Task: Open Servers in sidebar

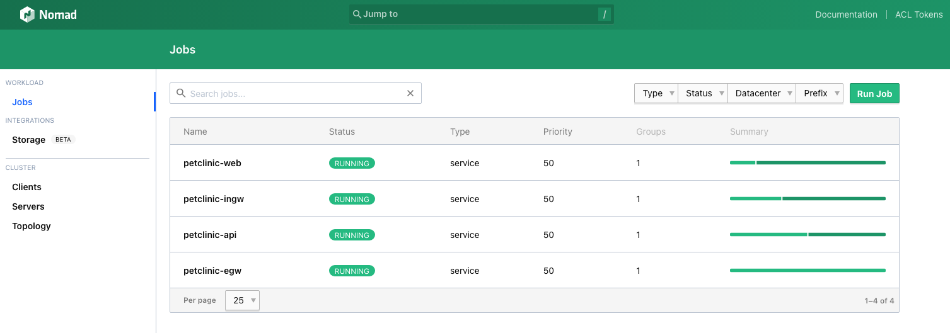Action: [x=28, y=206]
